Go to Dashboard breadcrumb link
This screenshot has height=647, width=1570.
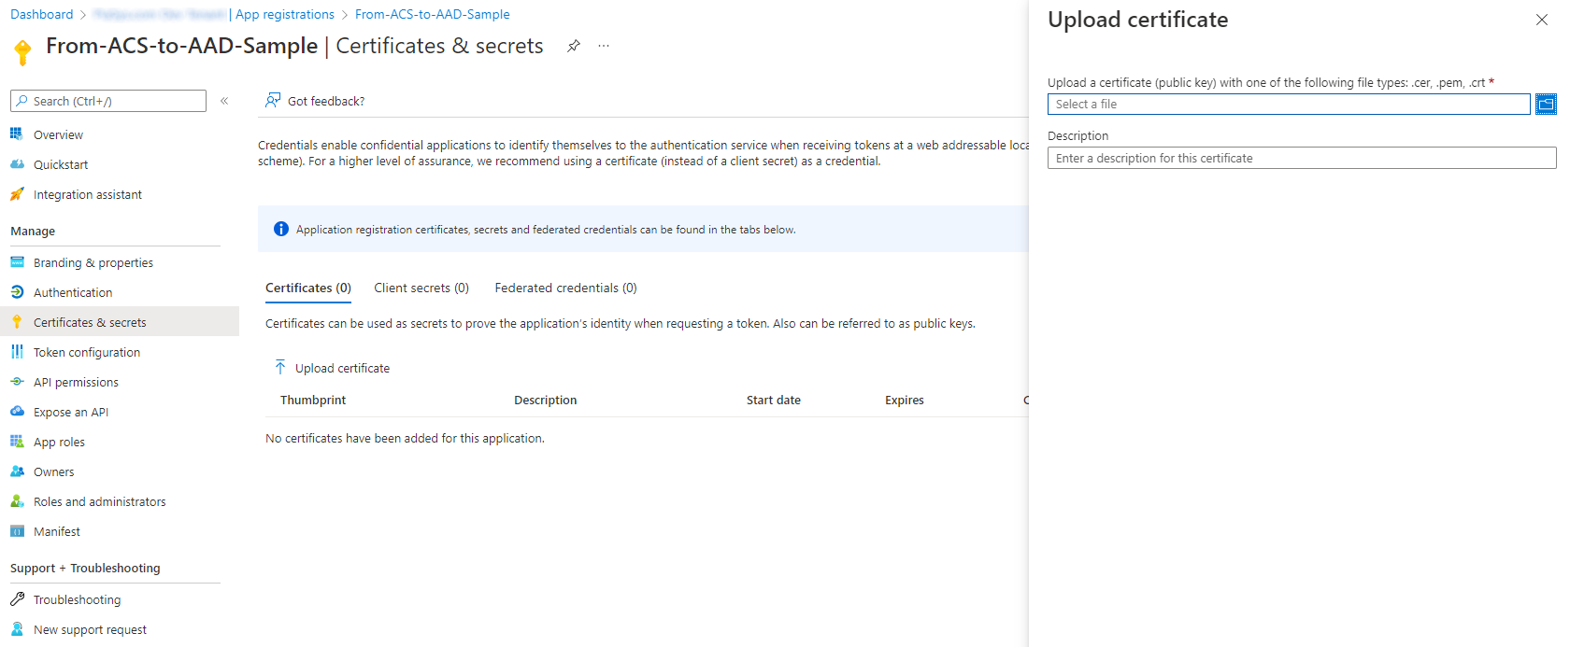click(x=41, y=14)
